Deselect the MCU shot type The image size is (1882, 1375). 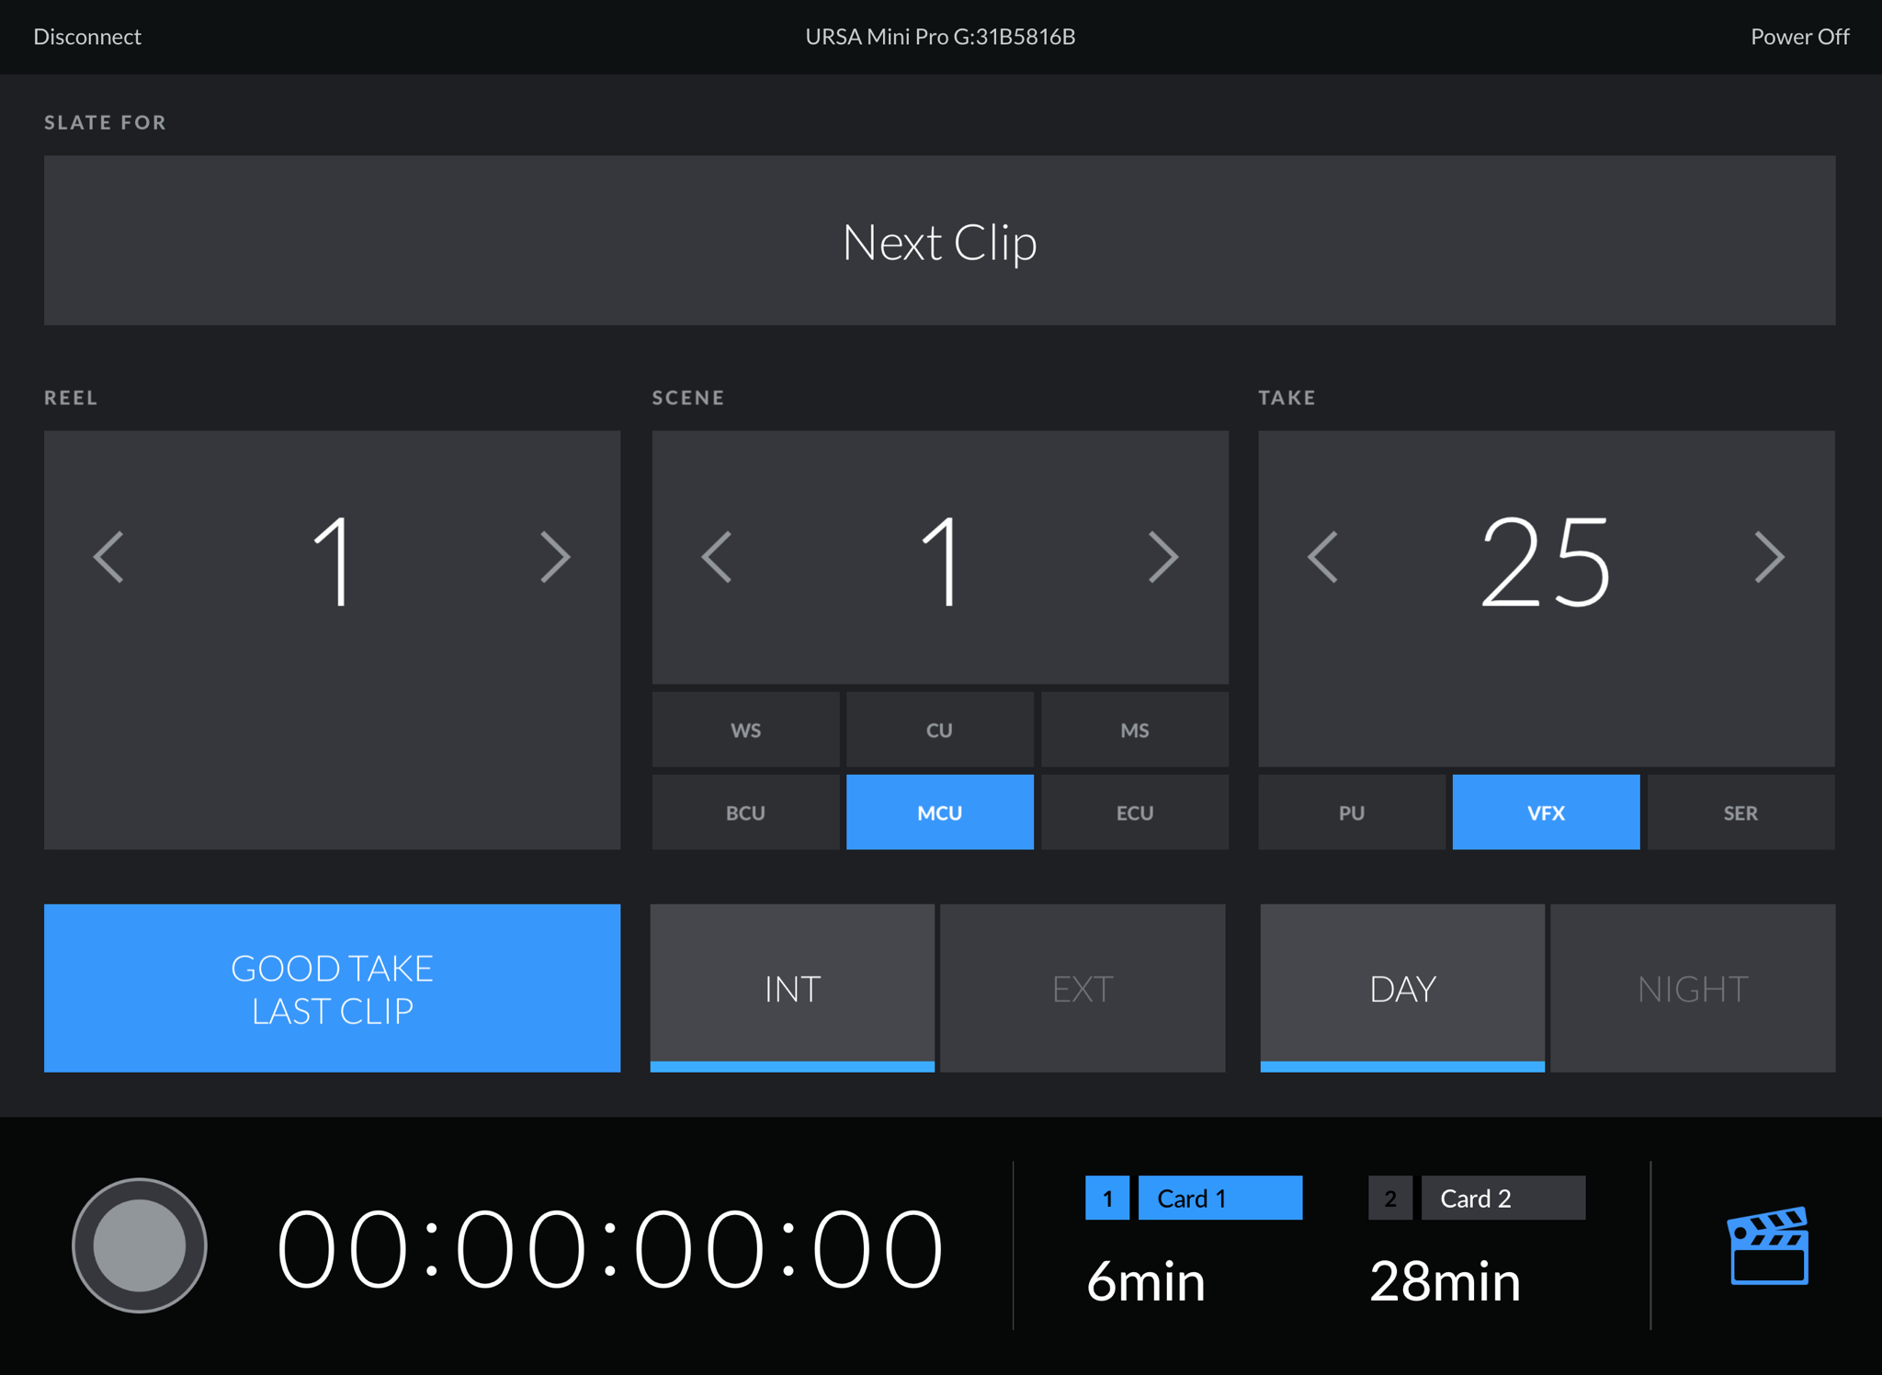pos(939,812)
